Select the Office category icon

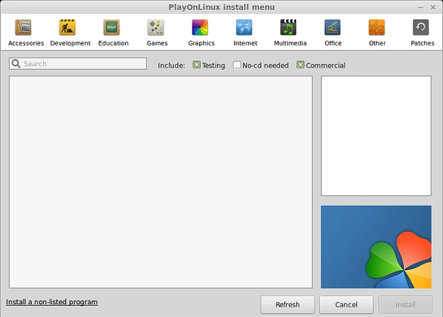(333, 28)
